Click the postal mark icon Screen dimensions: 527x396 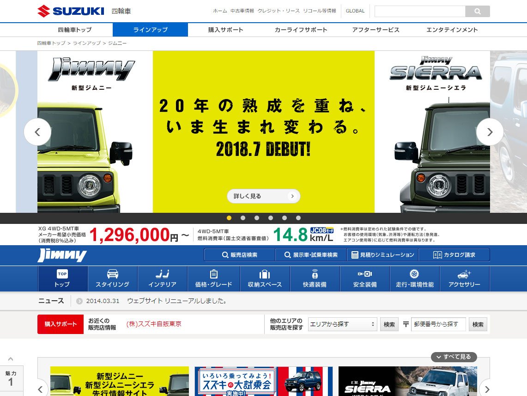[x=406, y=324]
